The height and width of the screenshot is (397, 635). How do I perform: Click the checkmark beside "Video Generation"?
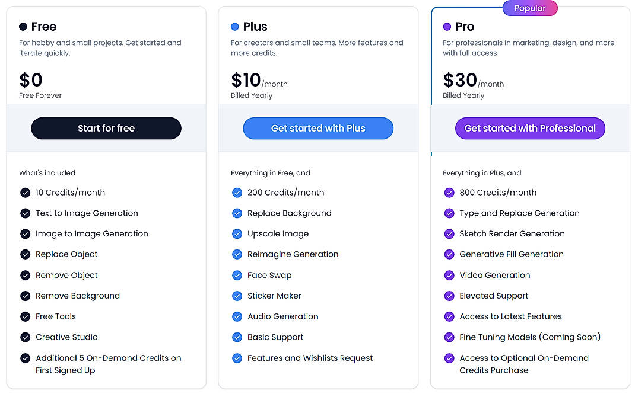(x=449, y=275)
